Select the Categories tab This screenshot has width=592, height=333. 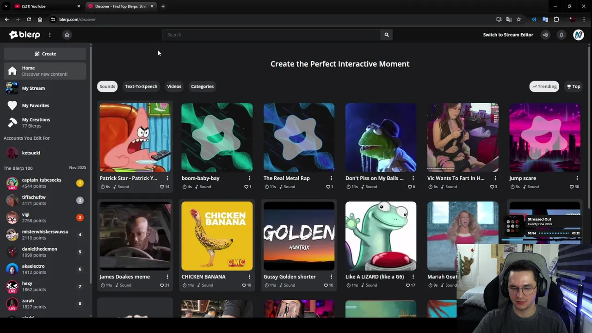tap(202, 86)
